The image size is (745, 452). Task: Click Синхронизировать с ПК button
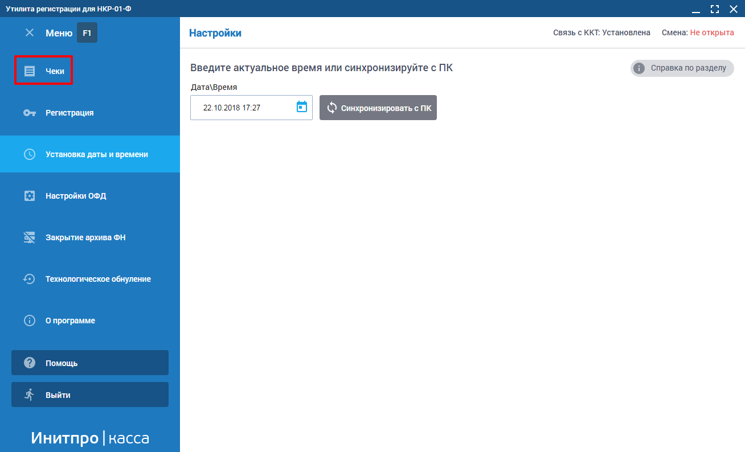(378, 108)
